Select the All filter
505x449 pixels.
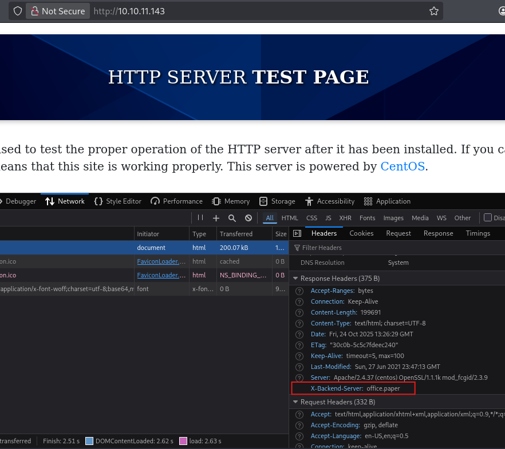pyautogui.click(x=270, y=218)
